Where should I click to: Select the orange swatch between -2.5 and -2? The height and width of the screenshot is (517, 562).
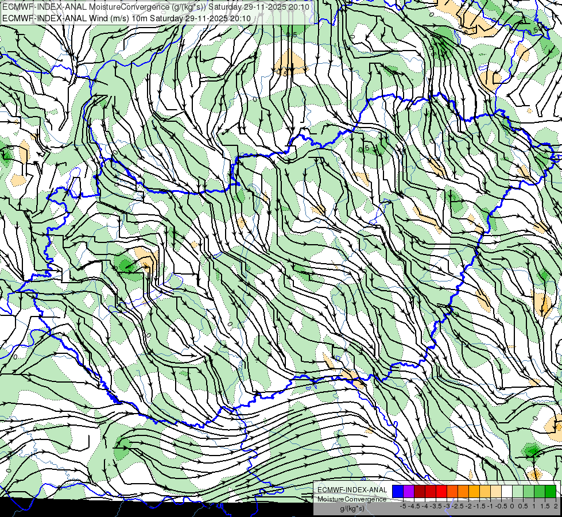tap(463, 491)
